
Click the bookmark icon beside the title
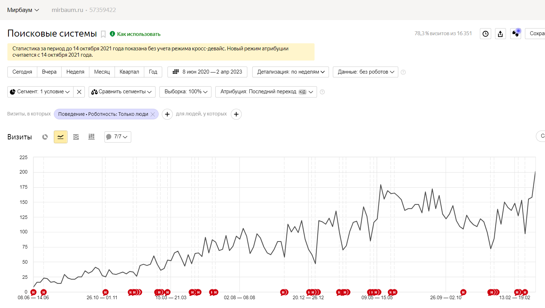tap(103, 34)
